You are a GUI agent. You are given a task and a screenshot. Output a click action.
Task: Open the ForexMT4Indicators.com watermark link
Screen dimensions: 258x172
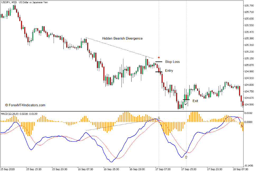25,105
